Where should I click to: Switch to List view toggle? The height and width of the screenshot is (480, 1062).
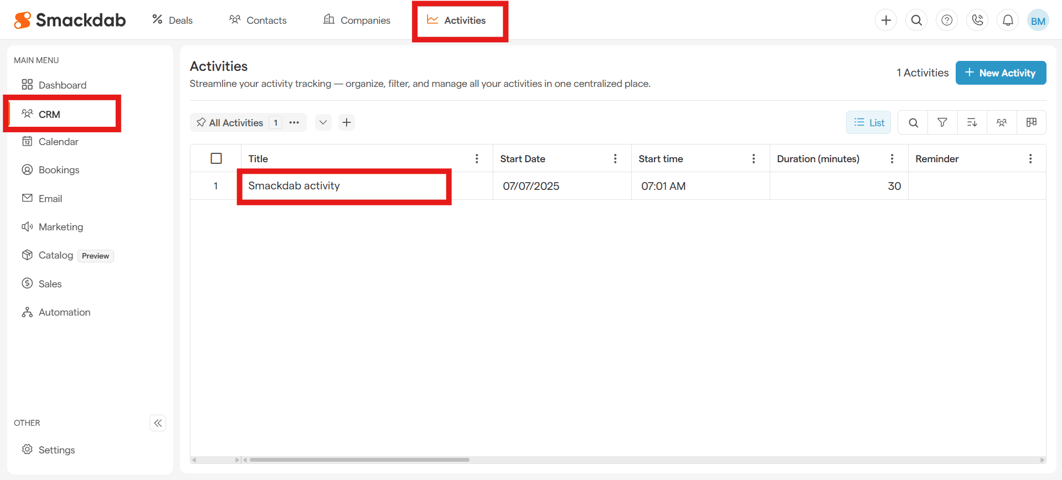coord(868,122)
